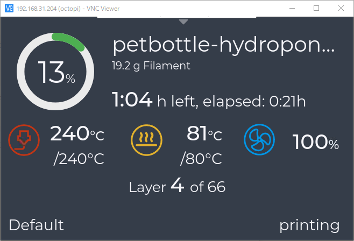Click the Layer 4 of 66 indicator
The height and width of the screenshot is (241, 354).
pos(177,186)
